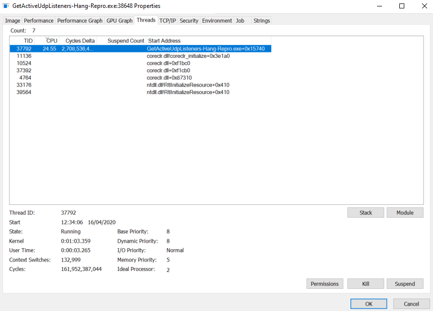Switch to the Environment tab

217,21
